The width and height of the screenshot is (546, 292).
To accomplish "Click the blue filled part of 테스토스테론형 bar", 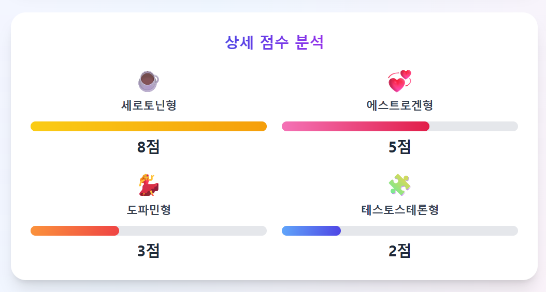I will click(311, 231).
